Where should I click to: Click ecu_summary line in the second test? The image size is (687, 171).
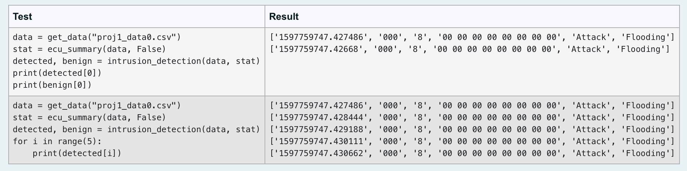pyautogui.click(x=89, y=118)
